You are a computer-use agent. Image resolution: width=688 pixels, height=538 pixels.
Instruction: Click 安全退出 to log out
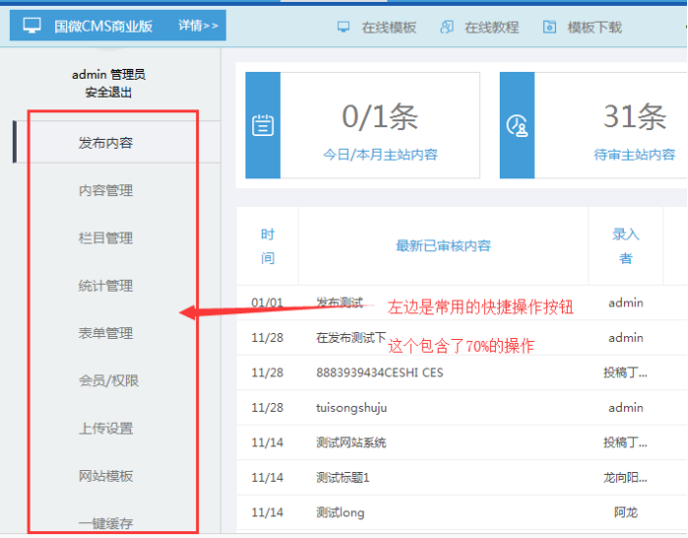click(108, 93)
